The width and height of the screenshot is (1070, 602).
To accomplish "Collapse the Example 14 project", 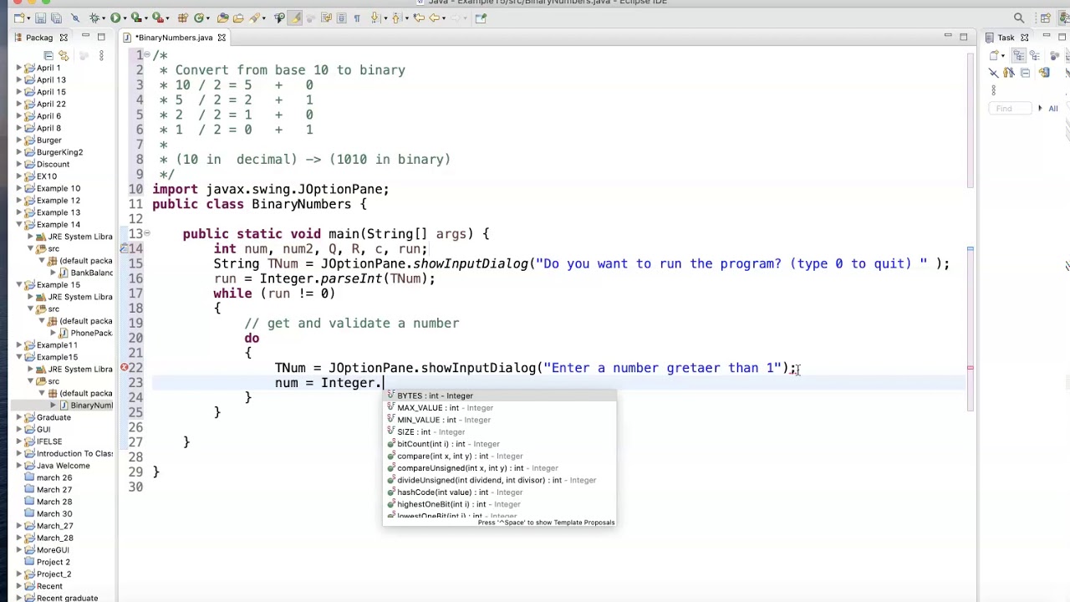I will coord(19,224).
